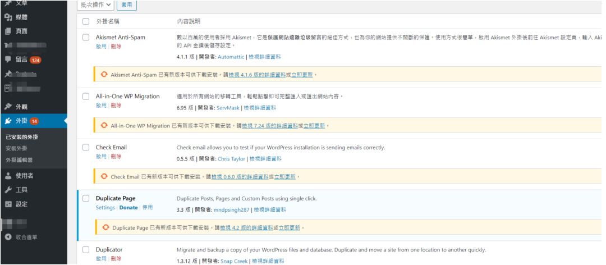Click the 留言 comments bubble icon
Screen dimensions: 606x265
click(8, 60)
